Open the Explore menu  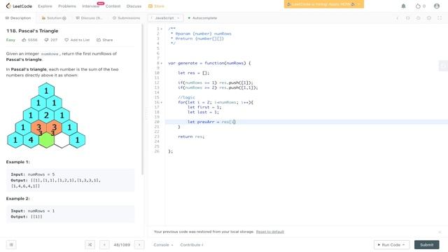point(45,6)
